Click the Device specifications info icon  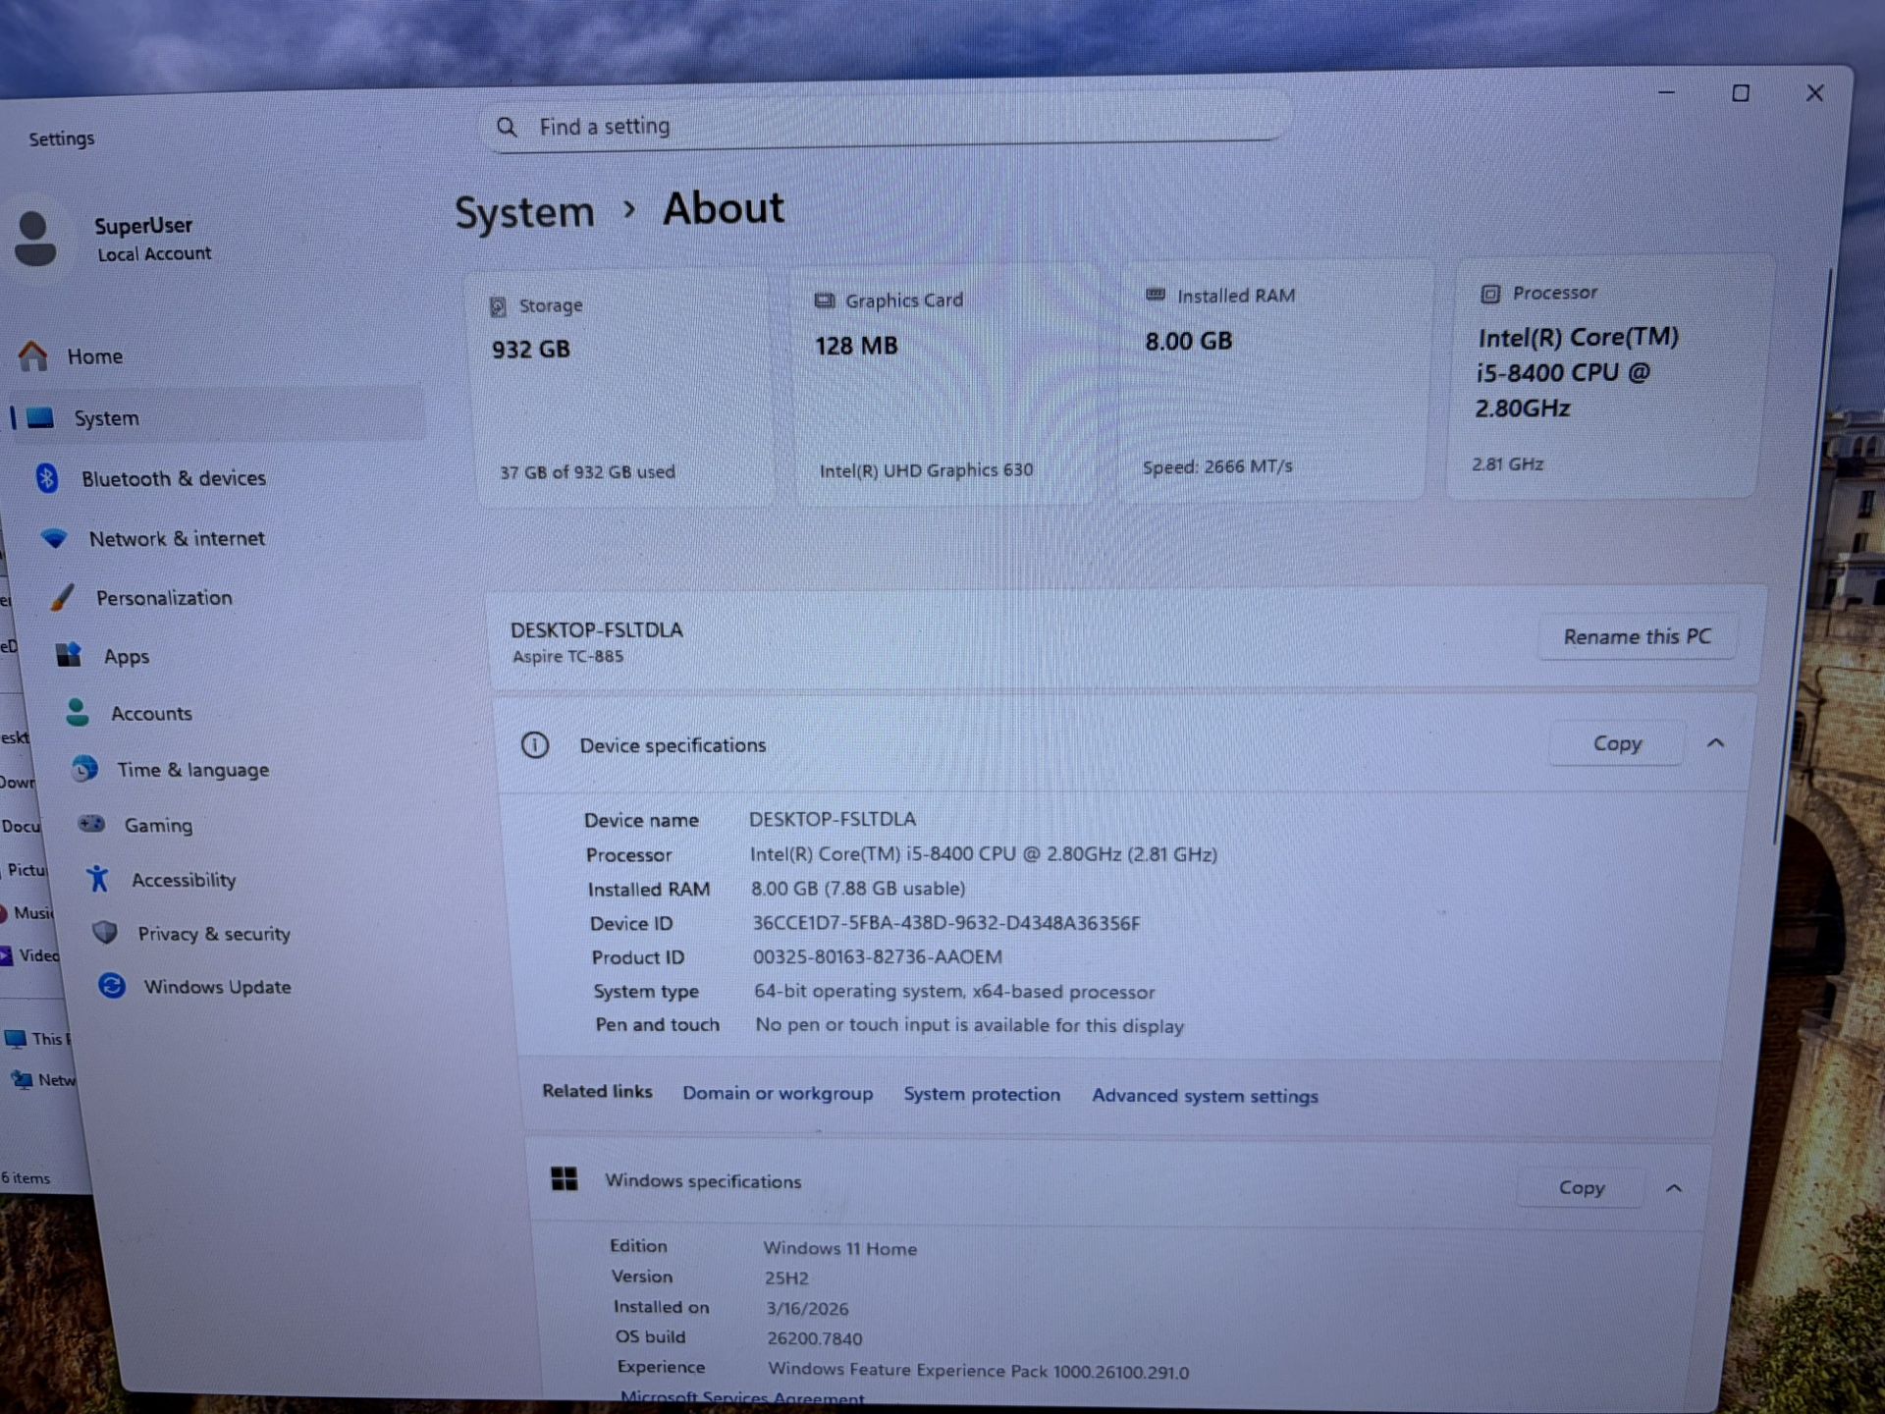tap(535, 745)
